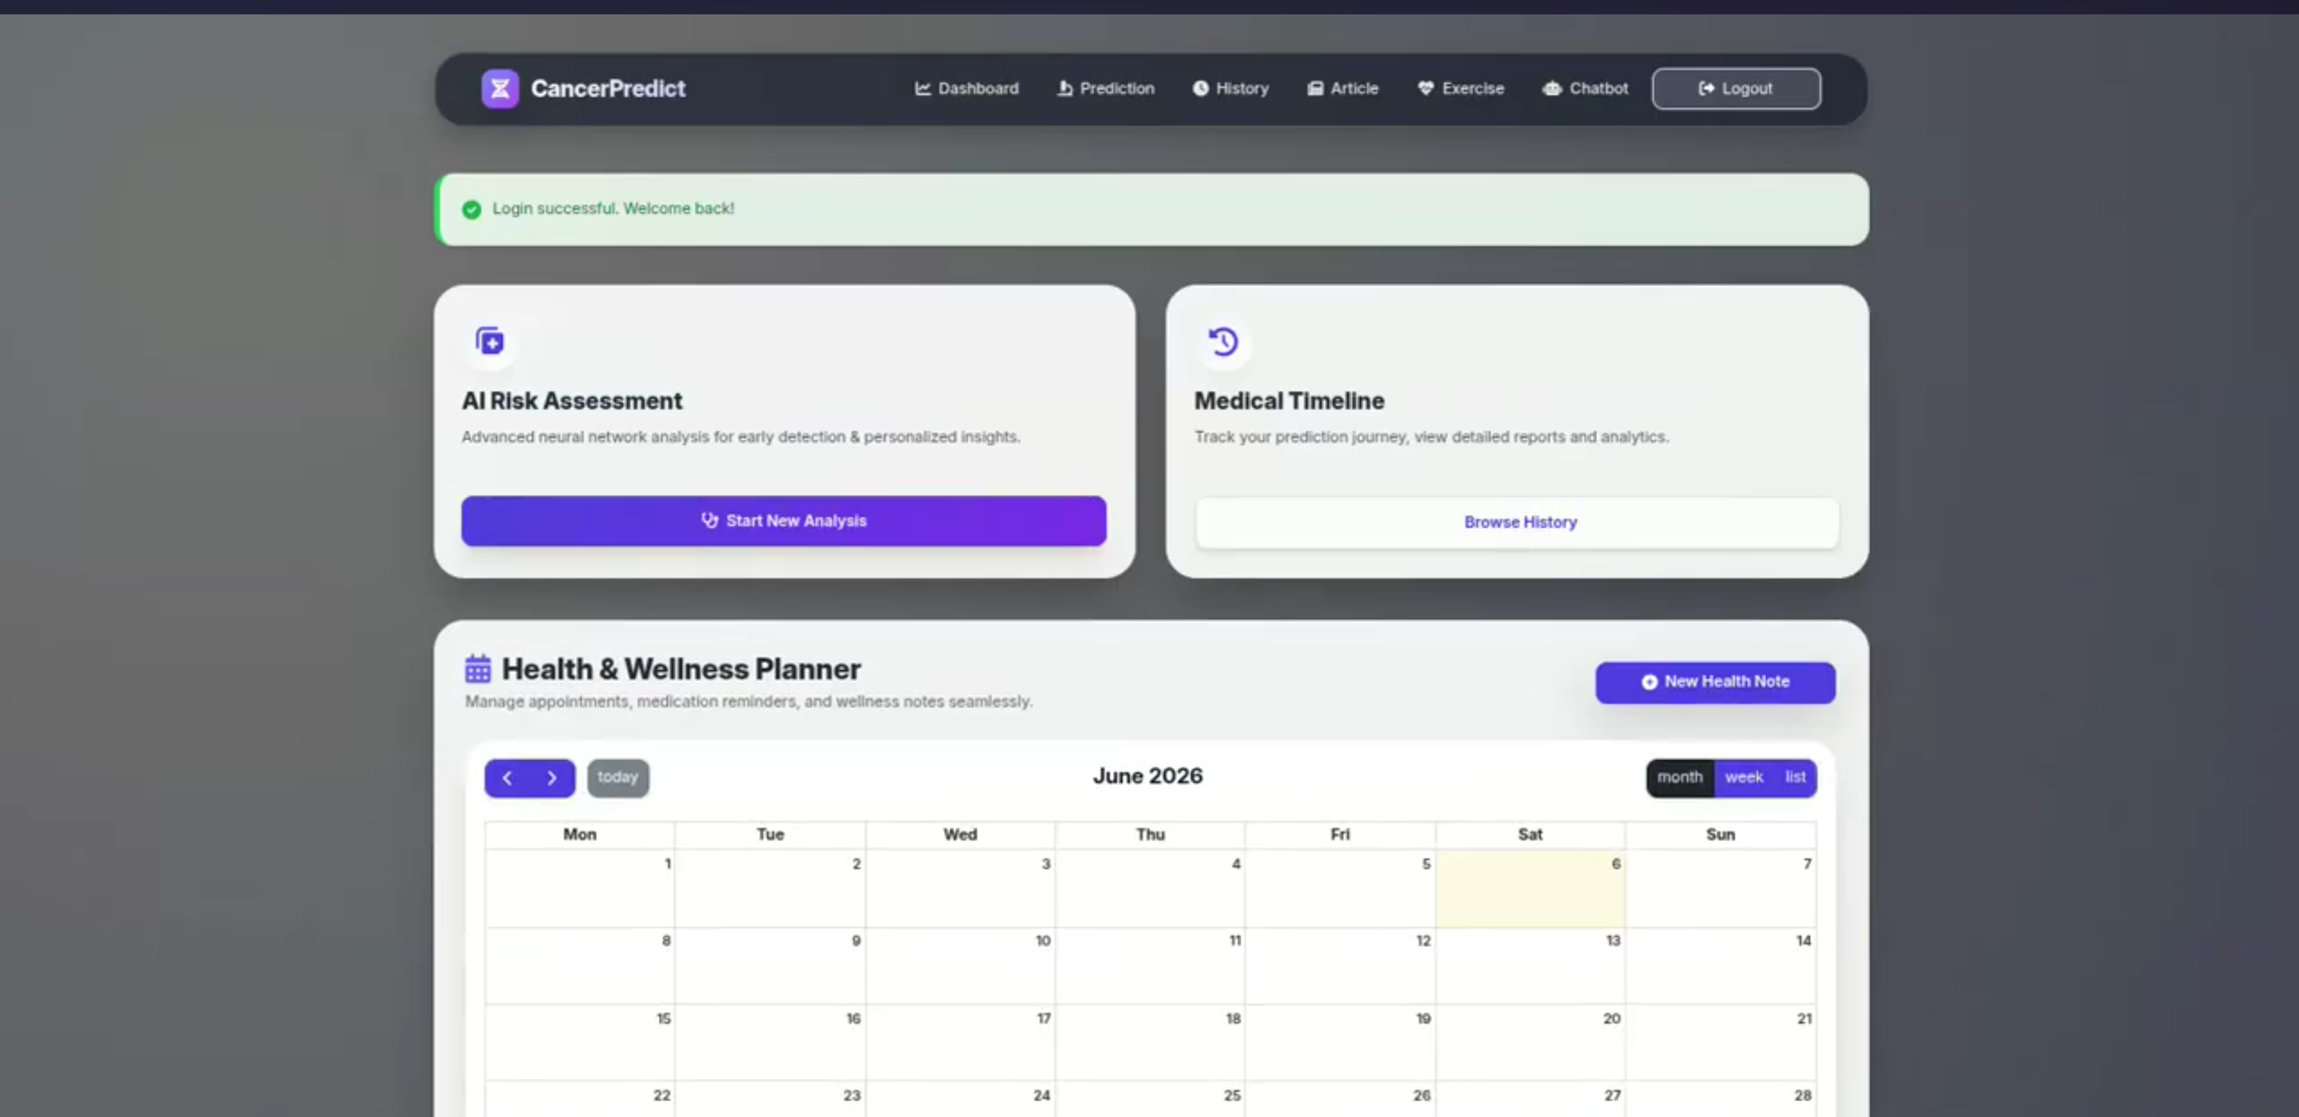2299x1117 pixels.
Task: Click day number 25 in calendar
Action: coord(1231,1095)
